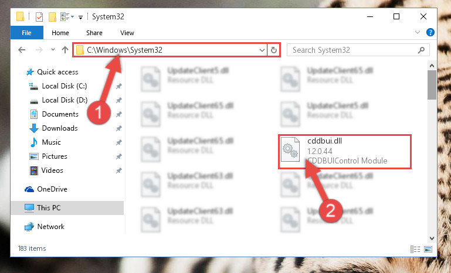
Task: Expand the ribbon with the chevron
Action: (418, 32)
